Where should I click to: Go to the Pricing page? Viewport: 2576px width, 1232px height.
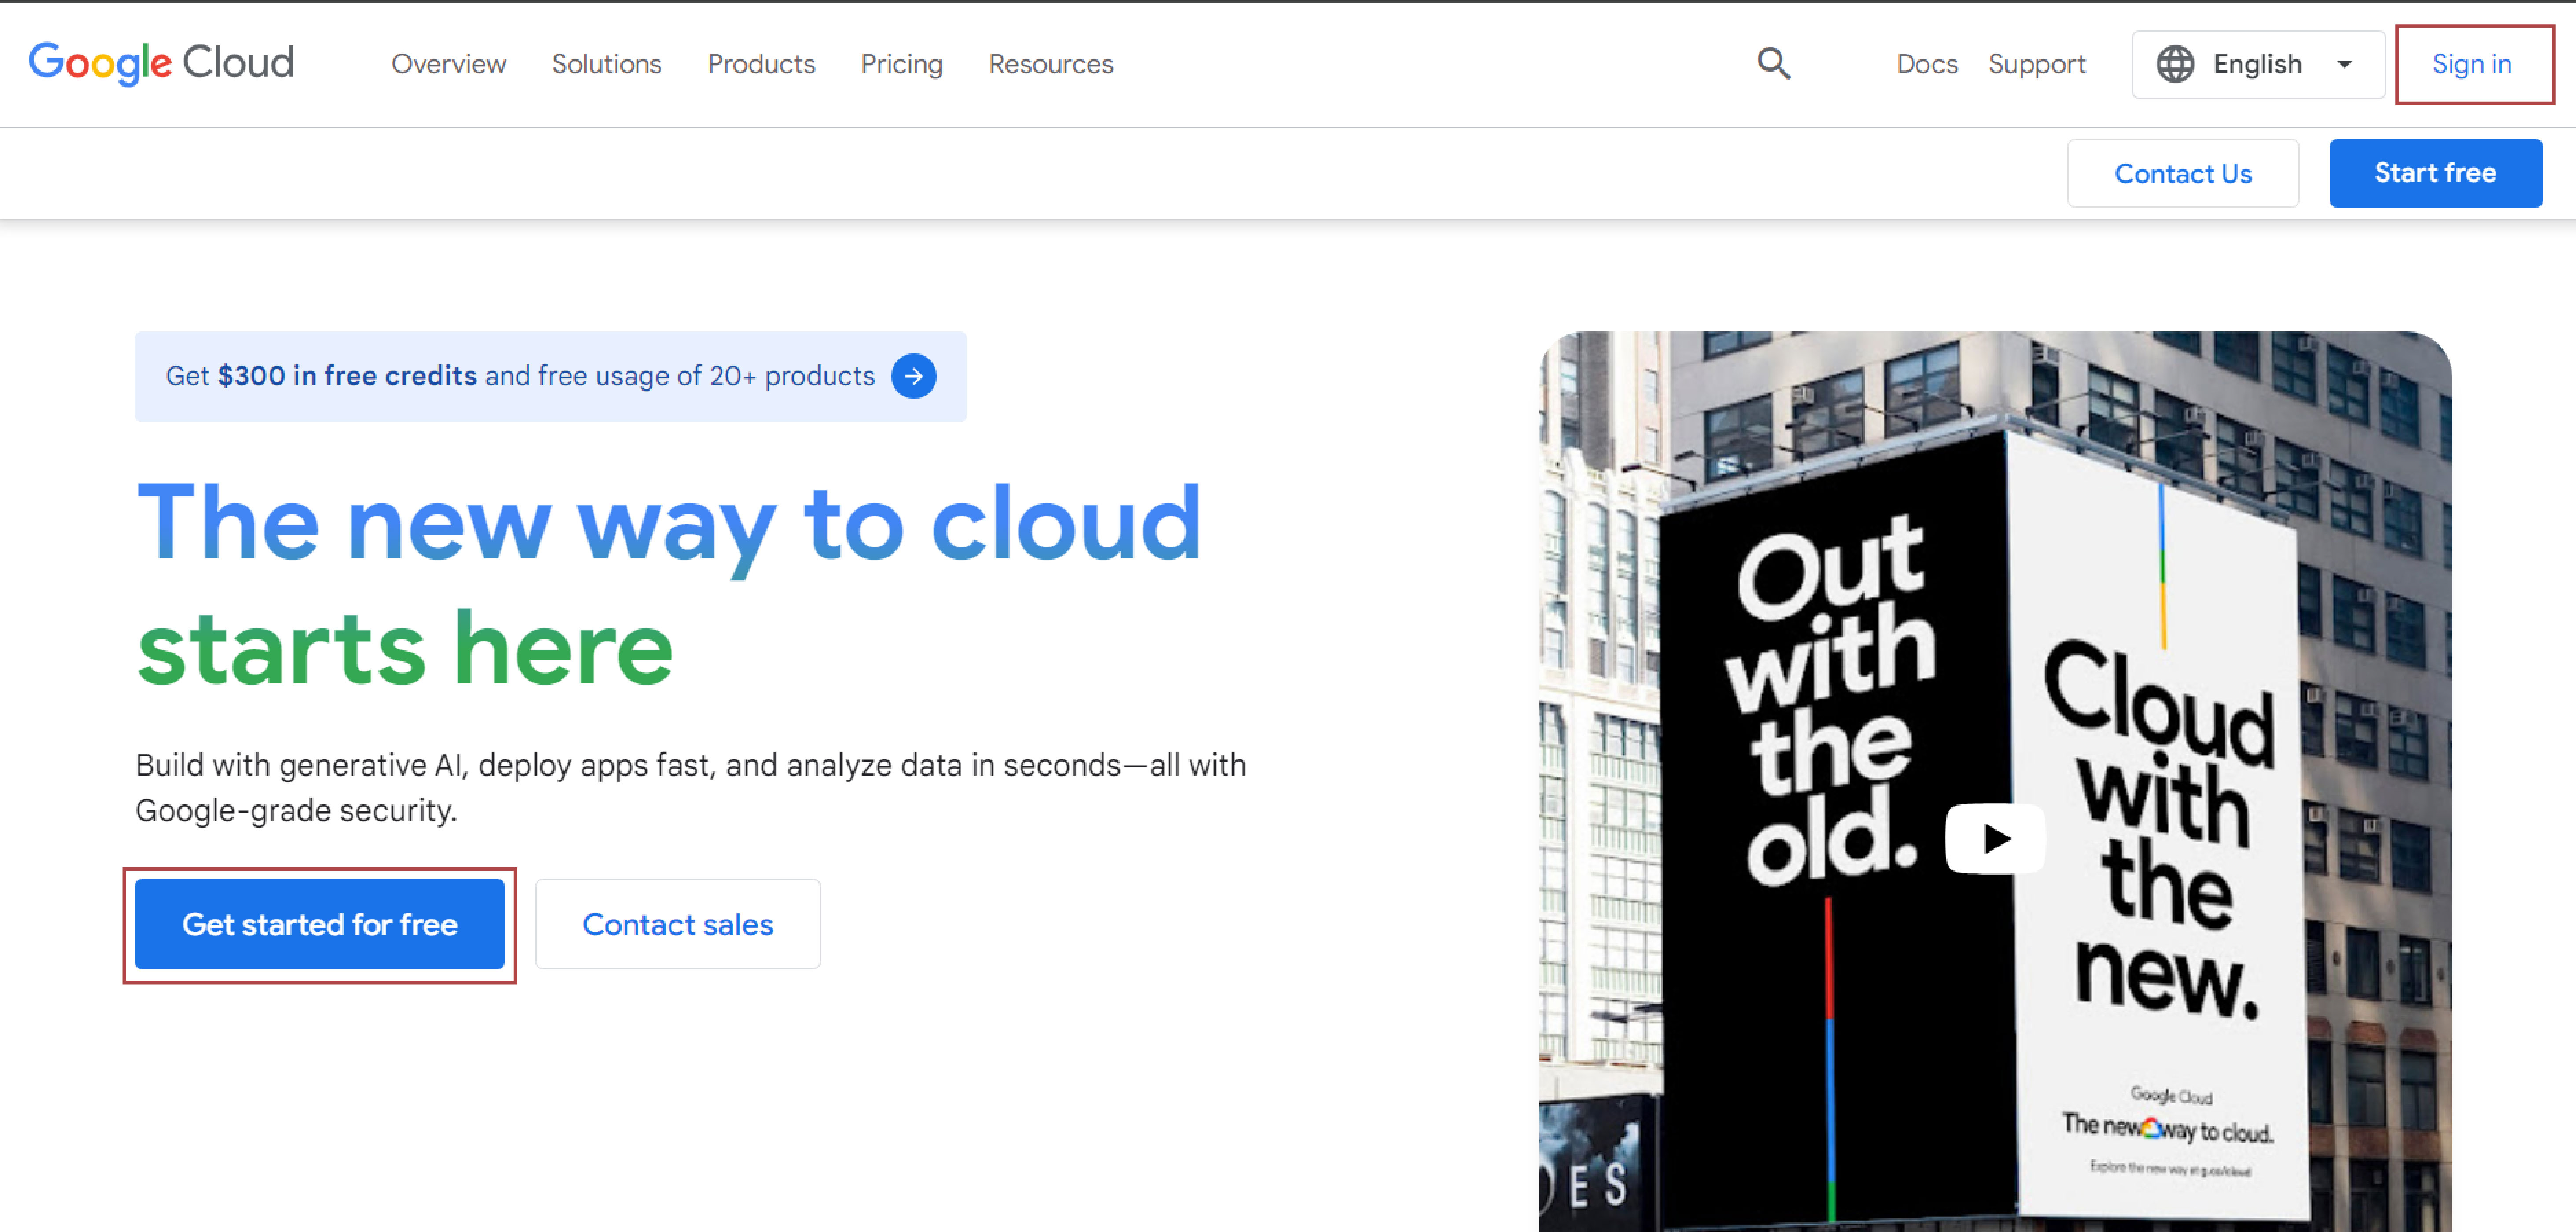pos(901,64)
